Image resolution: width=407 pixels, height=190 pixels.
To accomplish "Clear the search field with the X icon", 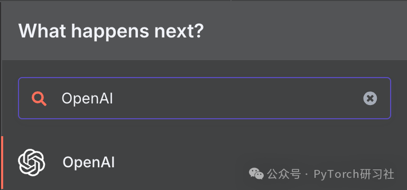I will tap(370, 99).
